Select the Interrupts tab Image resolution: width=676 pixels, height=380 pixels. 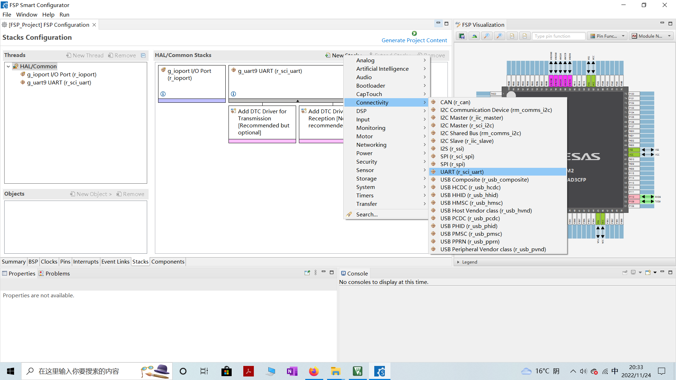86,262
